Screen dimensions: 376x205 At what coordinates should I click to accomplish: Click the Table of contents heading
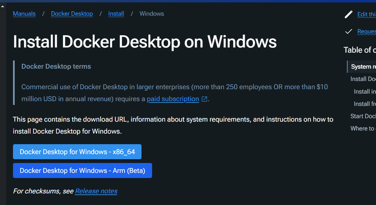point(360,50)
